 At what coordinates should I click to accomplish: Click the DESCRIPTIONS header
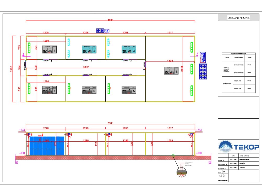(238, 18)
